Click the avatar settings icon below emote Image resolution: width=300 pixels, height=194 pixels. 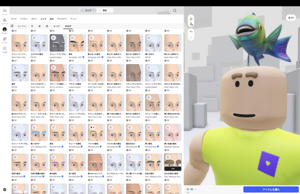[x=191, y=25]
